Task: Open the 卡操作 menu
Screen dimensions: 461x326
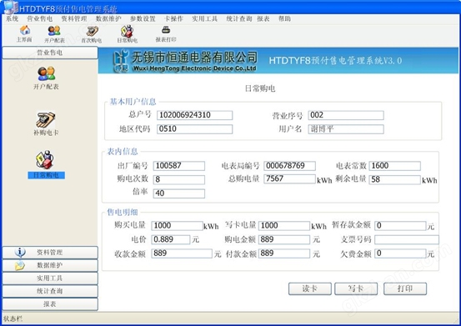Action: coord(173,19)
